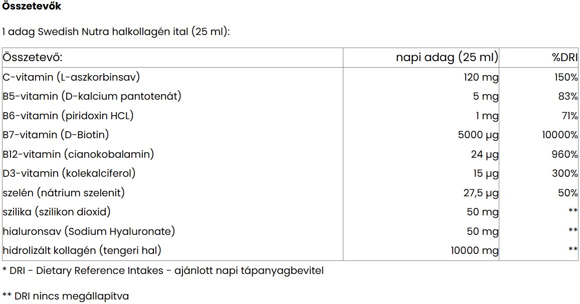Select the B5-vitamin ingredient name
The width and height of the screenshot is (580, 304).
pos(92,96)
